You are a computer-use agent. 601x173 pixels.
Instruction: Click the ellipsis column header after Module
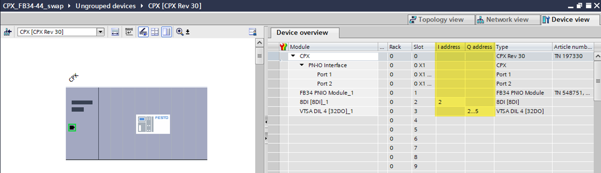382,47
